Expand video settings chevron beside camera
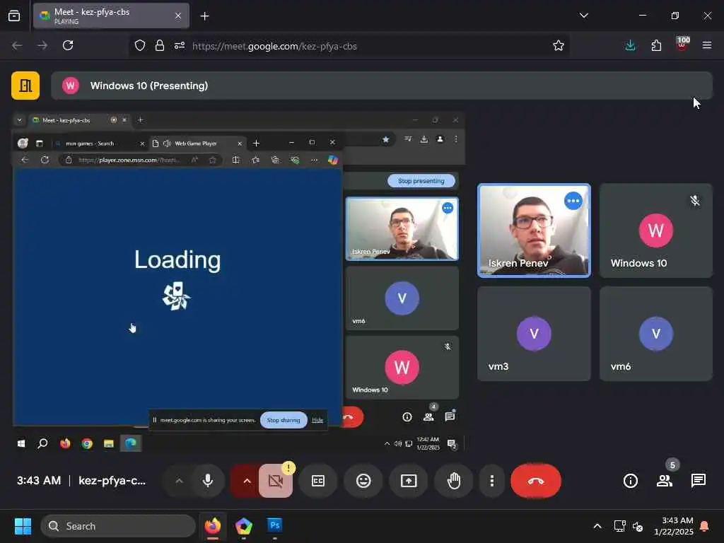The width and height of the screenshot is (724, 543). tap(247, 481)
